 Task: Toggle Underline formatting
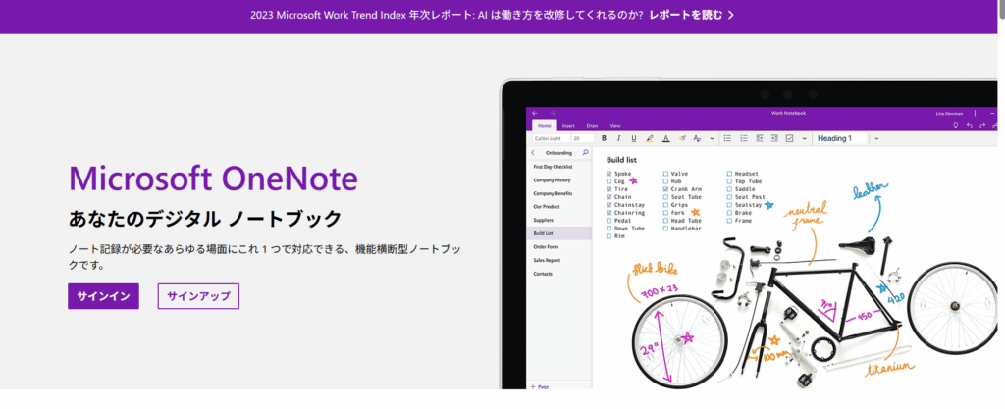point(634,138)
